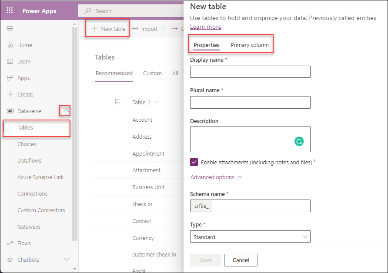Screen dimensions: 388x273
Task: Click the Power Apps title
Action: click(39, 11)
